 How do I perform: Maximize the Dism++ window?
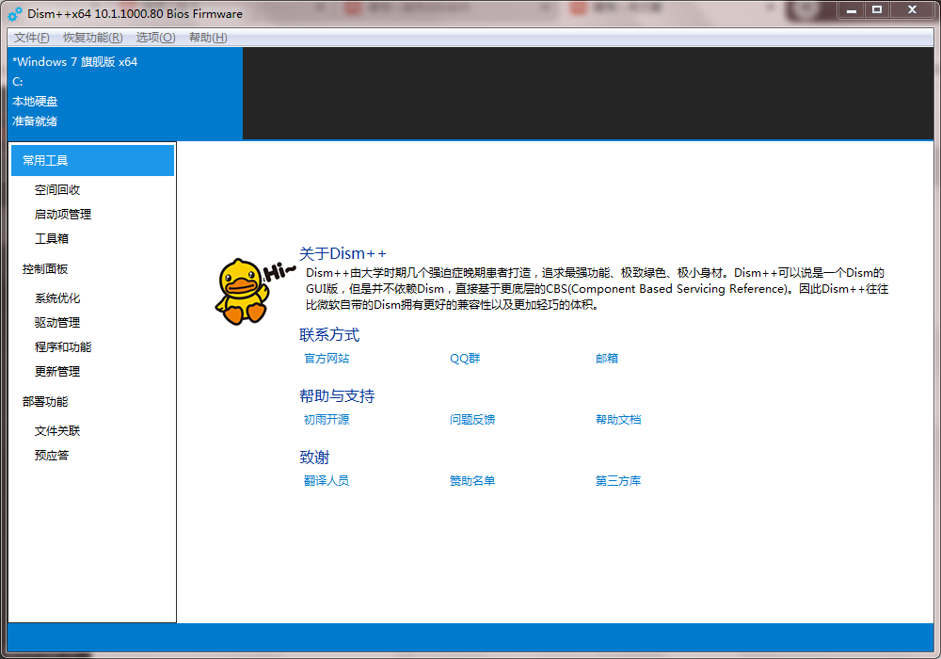point(877,10)
